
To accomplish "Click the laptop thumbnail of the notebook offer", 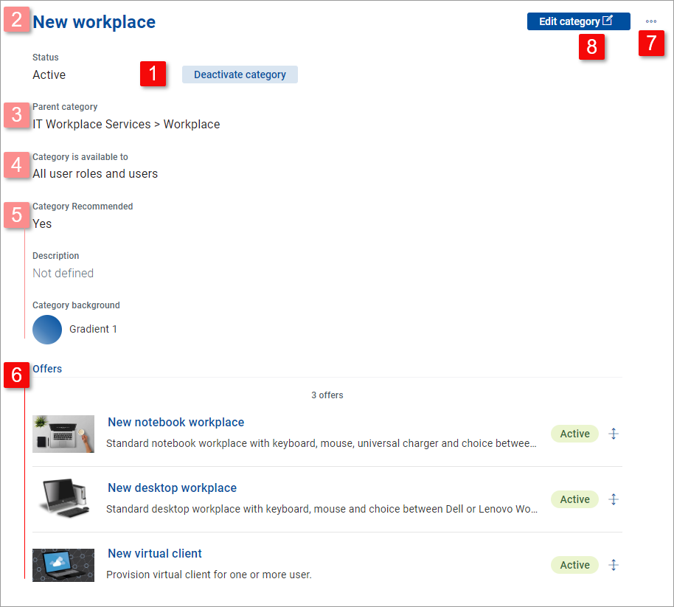I will [63, 434].
